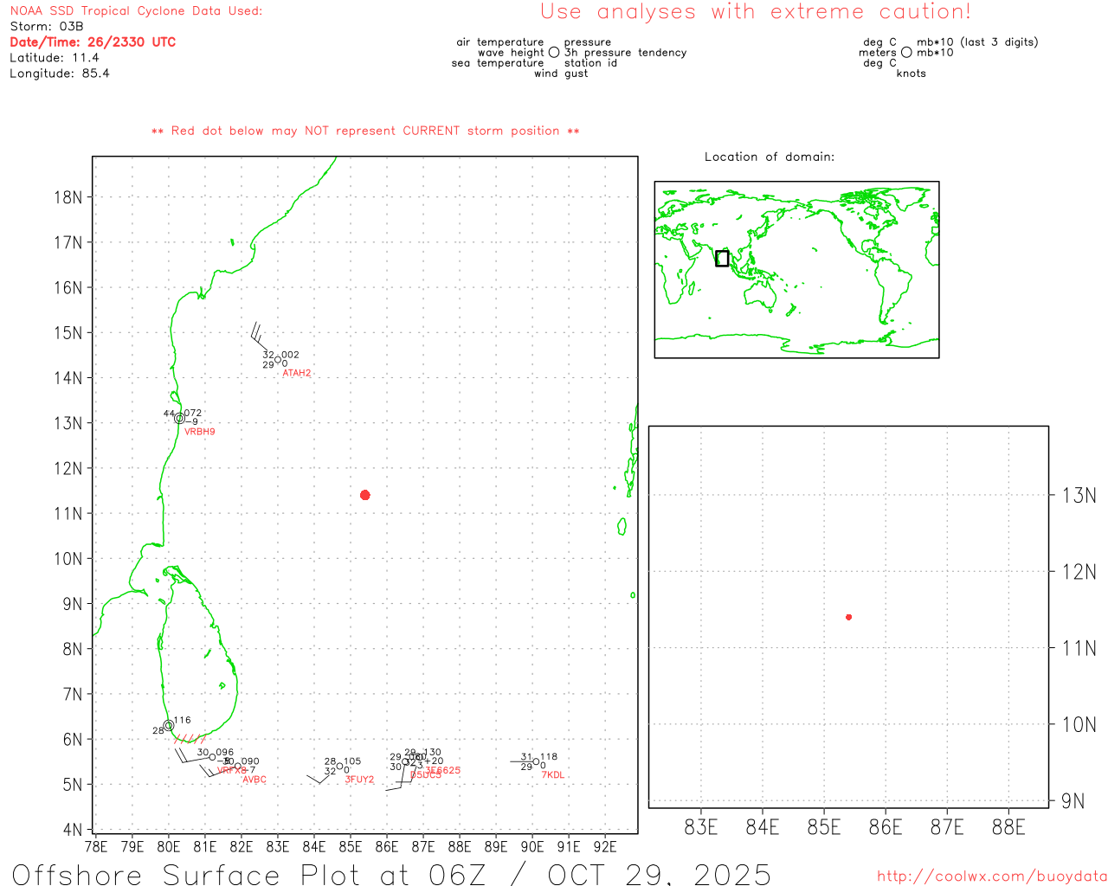Open the coolwx.com/buoydata link
The width and height of the screenshot is (1108, 886).
[991, 876]
